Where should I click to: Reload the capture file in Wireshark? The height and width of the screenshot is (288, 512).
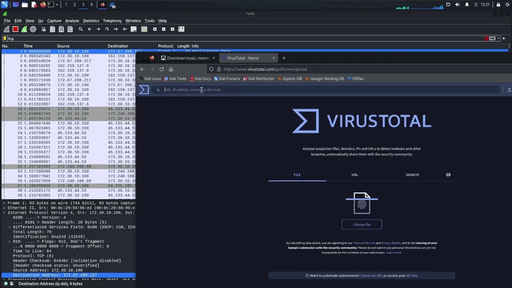[x=70, y=29]
